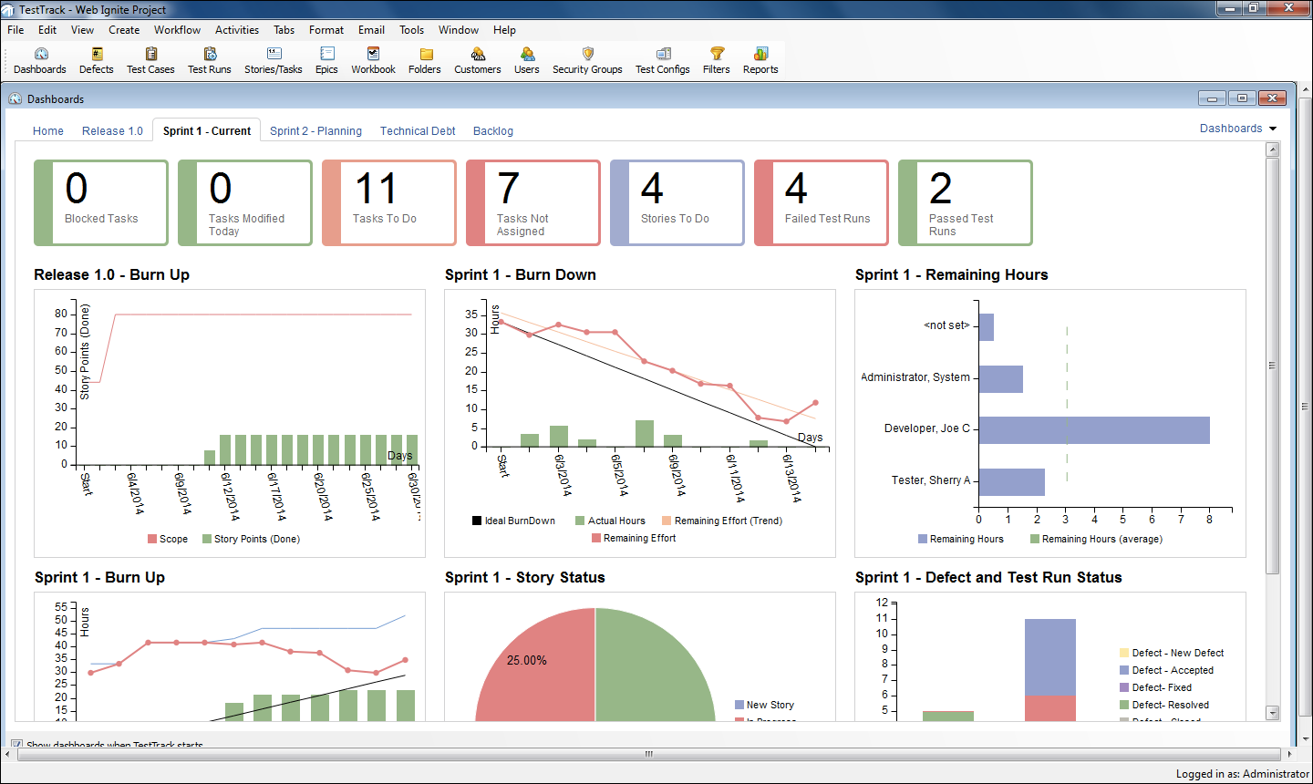Open the Create menu
The width and height of the screenshot is (1313, 784).
tap(124, 30)
